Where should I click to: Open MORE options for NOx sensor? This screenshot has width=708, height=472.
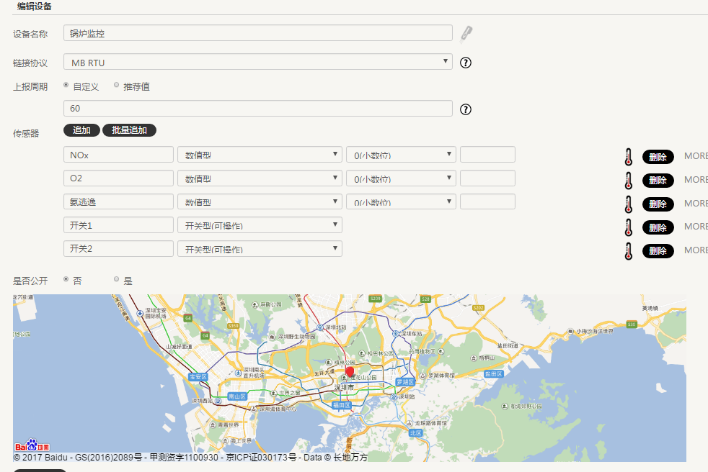pyautogui.click(x=696, y=156)
